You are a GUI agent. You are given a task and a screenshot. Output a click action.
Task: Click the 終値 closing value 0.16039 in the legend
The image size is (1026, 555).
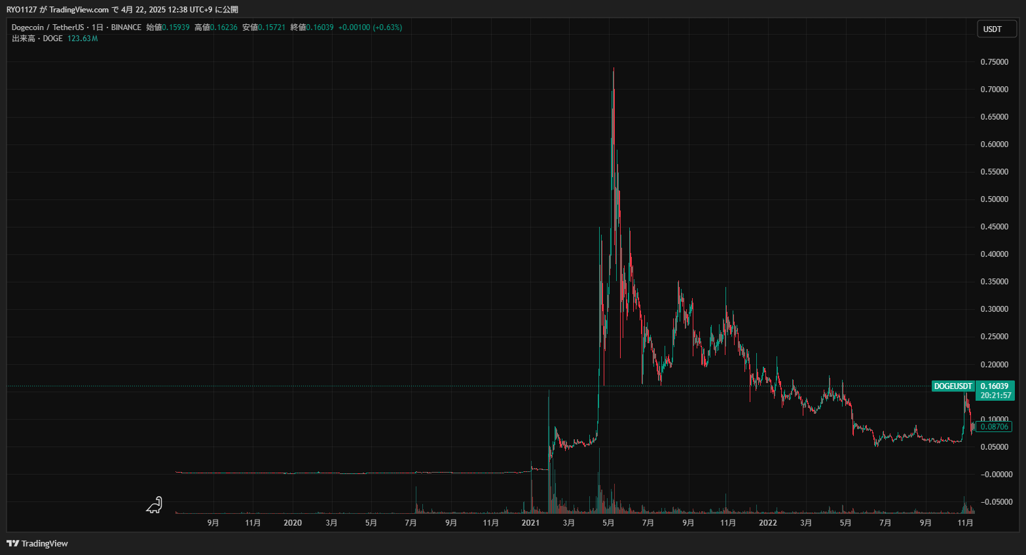tap(320, 27)
